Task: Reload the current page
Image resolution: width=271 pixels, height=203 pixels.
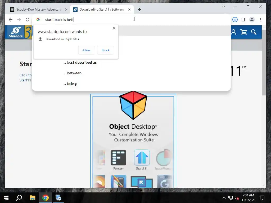Action: click(28, 20)
